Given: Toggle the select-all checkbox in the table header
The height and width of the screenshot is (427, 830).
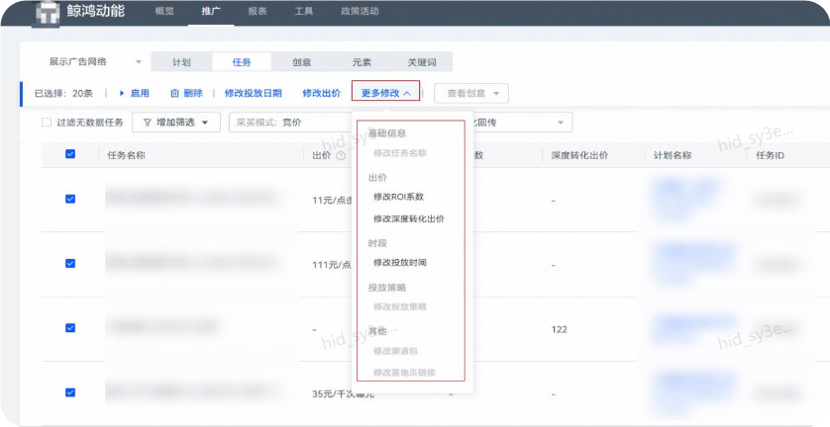Looking at the screenshot, I should (70, 154).
